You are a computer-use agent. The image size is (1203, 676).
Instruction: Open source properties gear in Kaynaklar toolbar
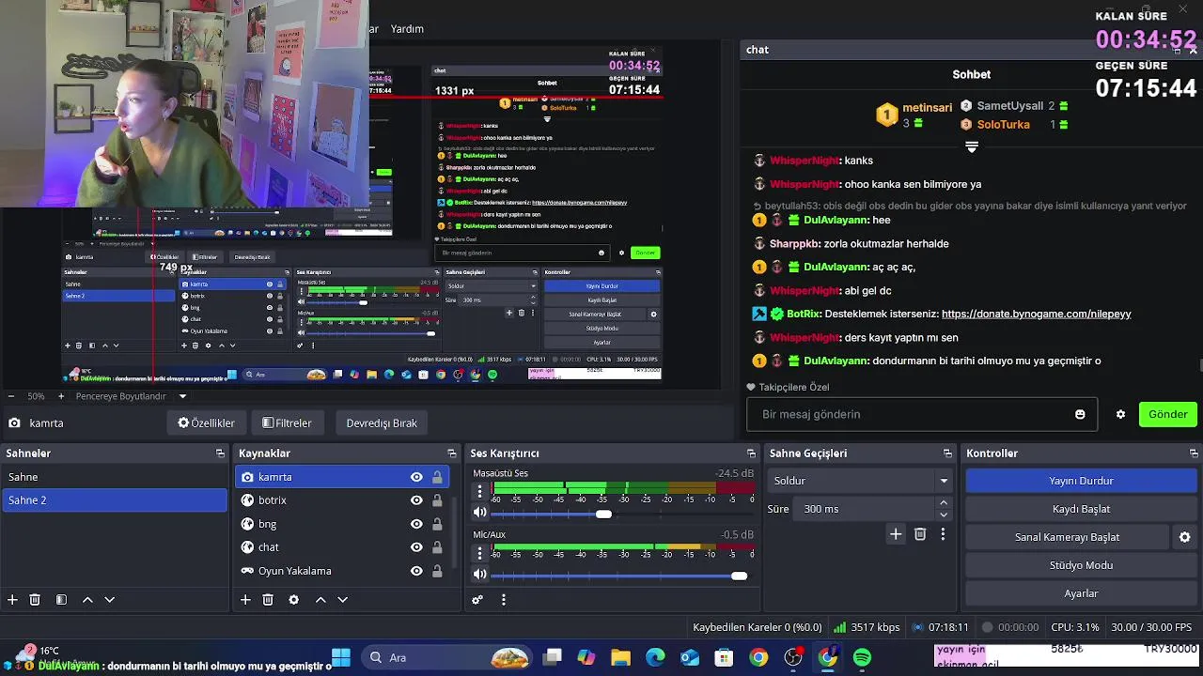pyautogui.click(x=293, y=600)
